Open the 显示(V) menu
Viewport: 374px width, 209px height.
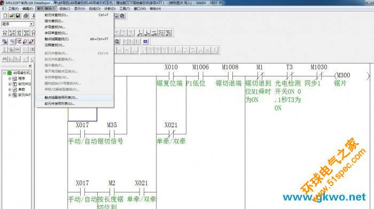tap(80, 9)
